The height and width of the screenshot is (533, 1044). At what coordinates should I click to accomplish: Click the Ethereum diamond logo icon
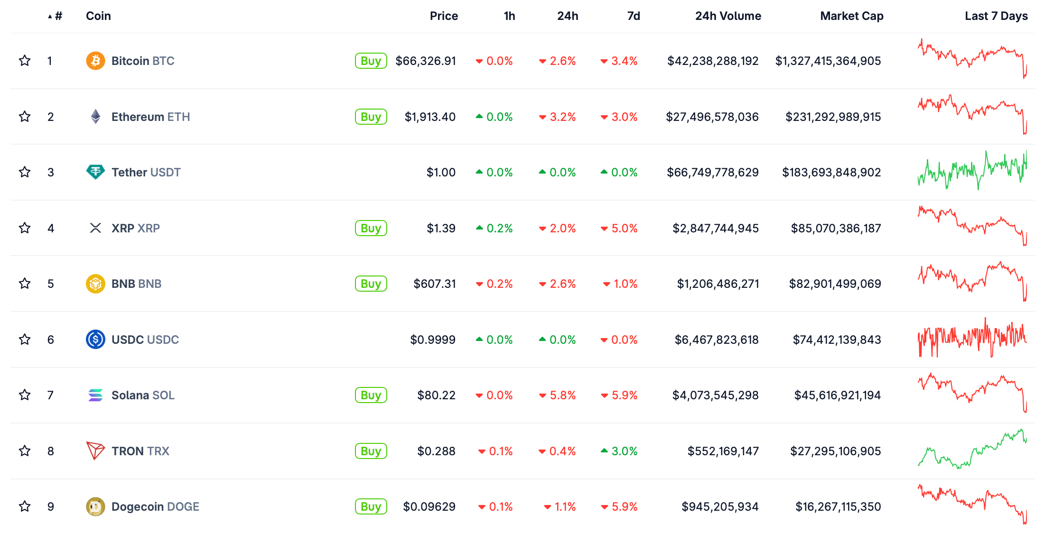point(95,117)
